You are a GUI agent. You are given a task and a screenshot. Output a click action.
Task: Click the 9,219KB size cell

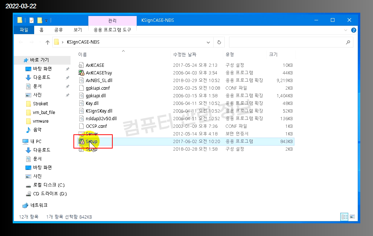(285, 80)
